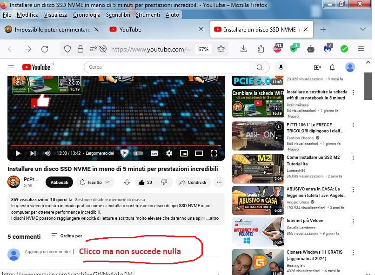This screenshot has width=375, height=275.
Task: Open the Firefox downloads panel
Action: pos(243,49)
